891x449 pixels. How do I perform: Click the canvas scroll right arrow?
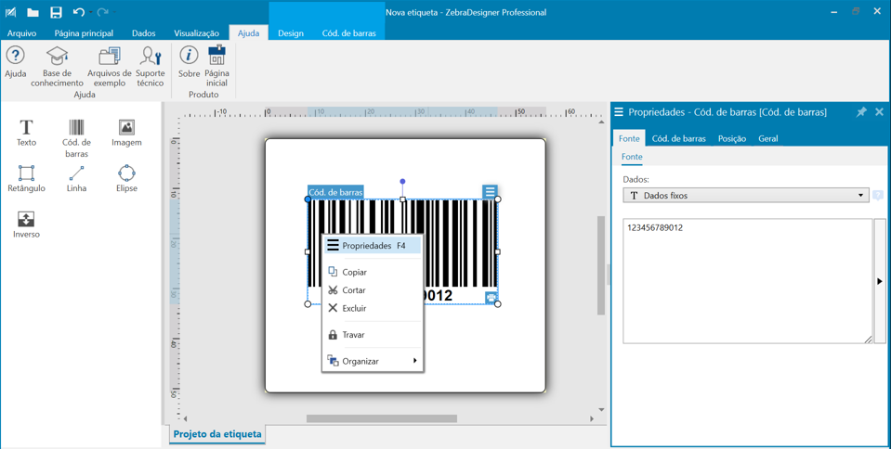pos(592,419)
